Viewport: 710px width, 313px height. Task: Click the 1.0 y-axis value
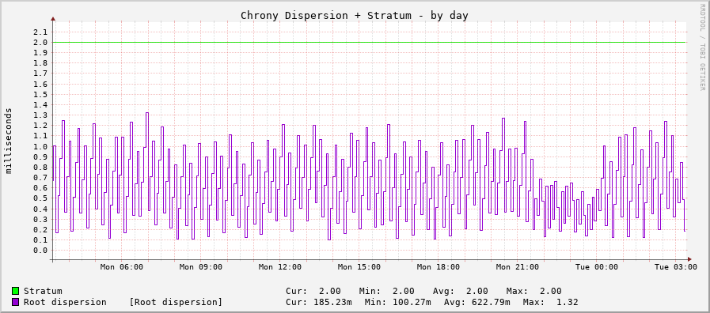tap(40, 146)
